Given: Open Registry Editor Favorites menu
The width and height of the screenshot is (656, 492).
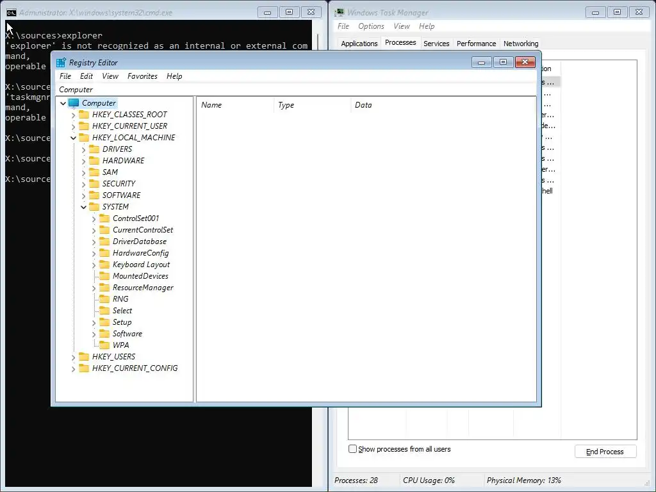Looking at the screenshot, I should point(143,76).
